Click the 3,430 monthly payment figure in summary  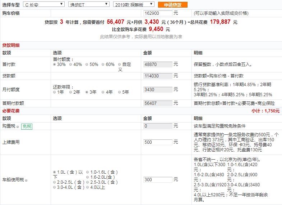tap(152, 22)
